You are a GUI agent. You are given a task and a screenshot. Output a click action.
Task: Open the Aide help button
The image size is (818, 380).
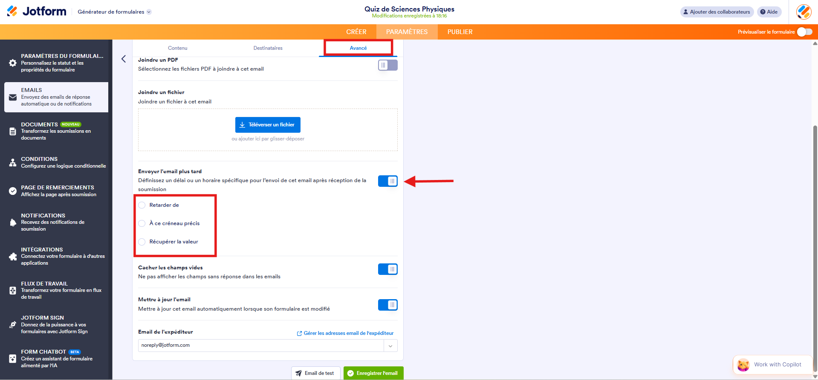click(x=769, y=12)
